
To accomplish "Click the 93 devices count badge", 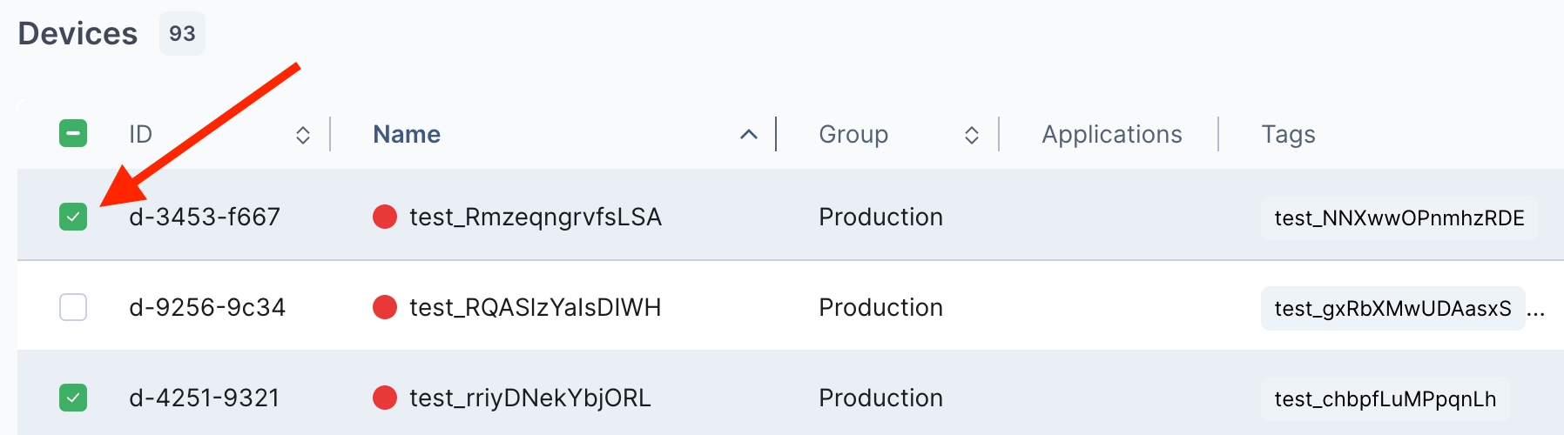I will pyautogui.click(x=182, y=34).
